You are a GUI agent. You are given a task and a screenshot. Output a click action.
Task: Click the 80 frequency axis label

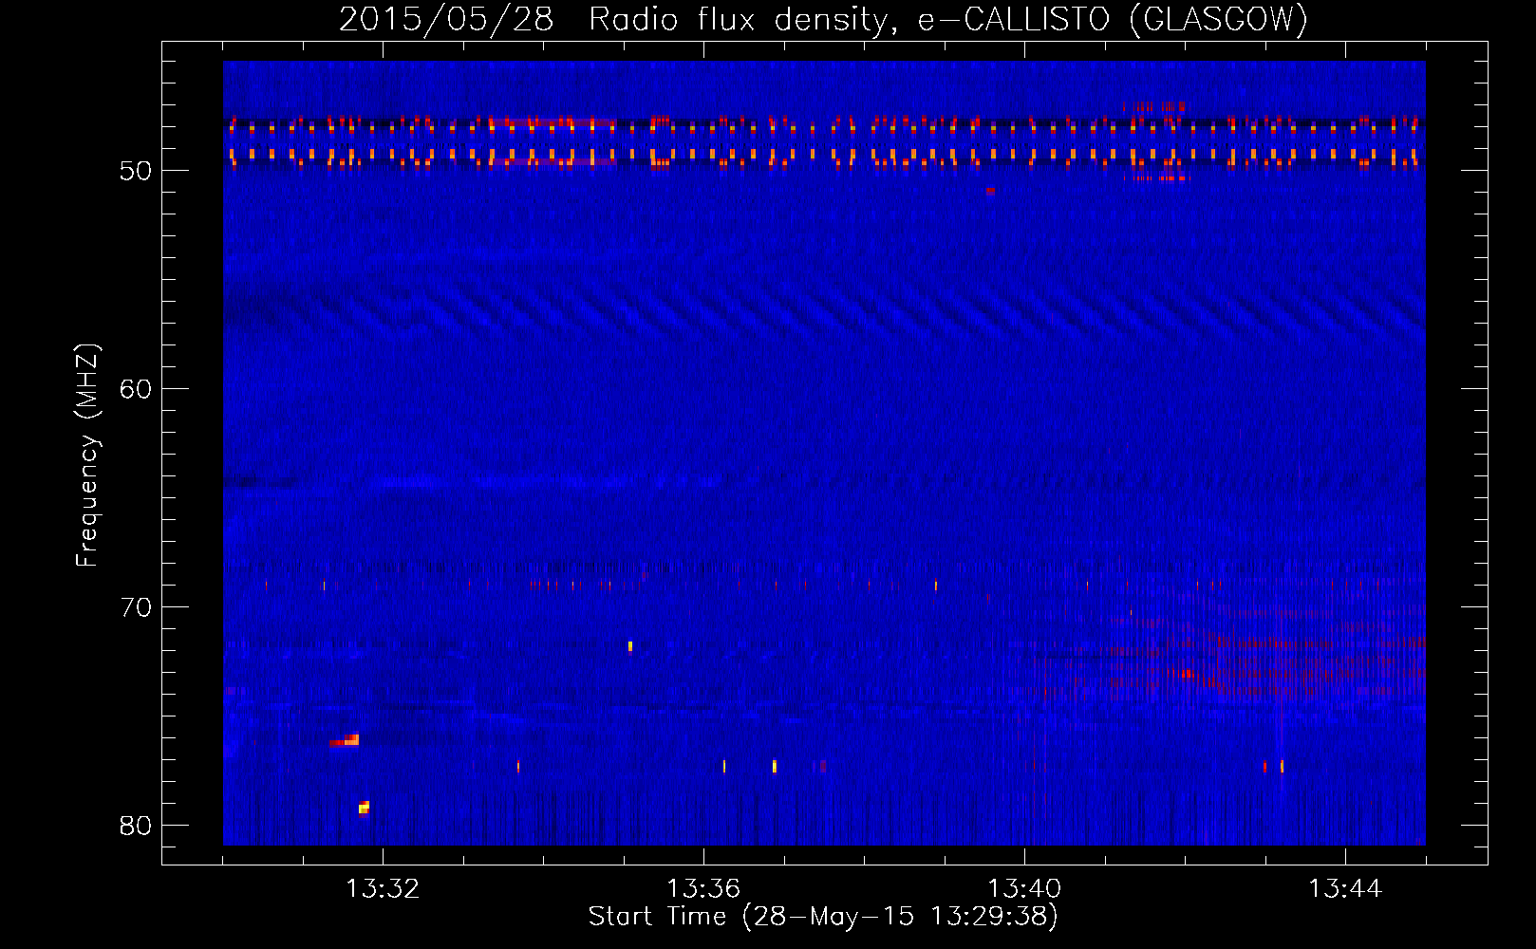136,826
